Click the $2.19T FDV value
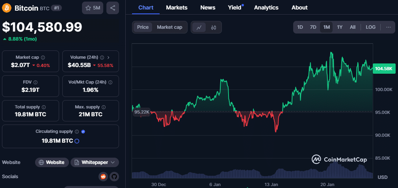Image resolution: width=398 pixels, height=188 pixels. (x=30, y=90)
